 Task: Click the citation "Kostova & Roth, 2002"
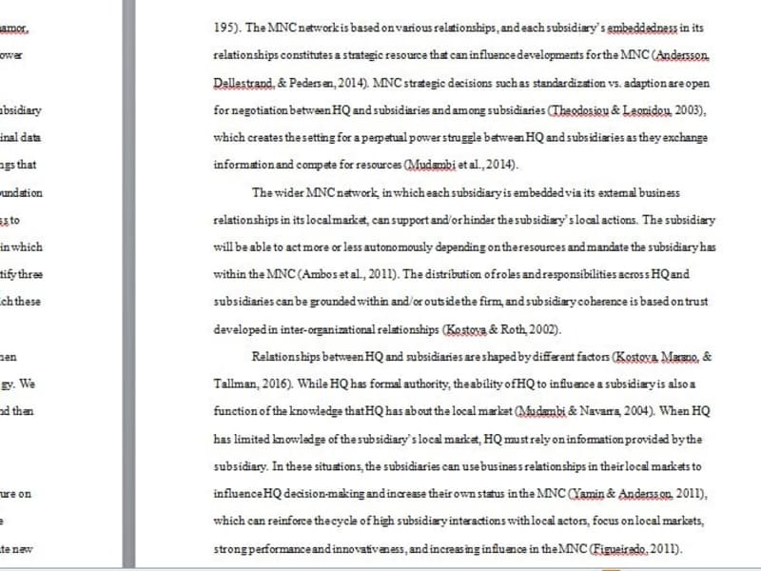click(500, 329)
